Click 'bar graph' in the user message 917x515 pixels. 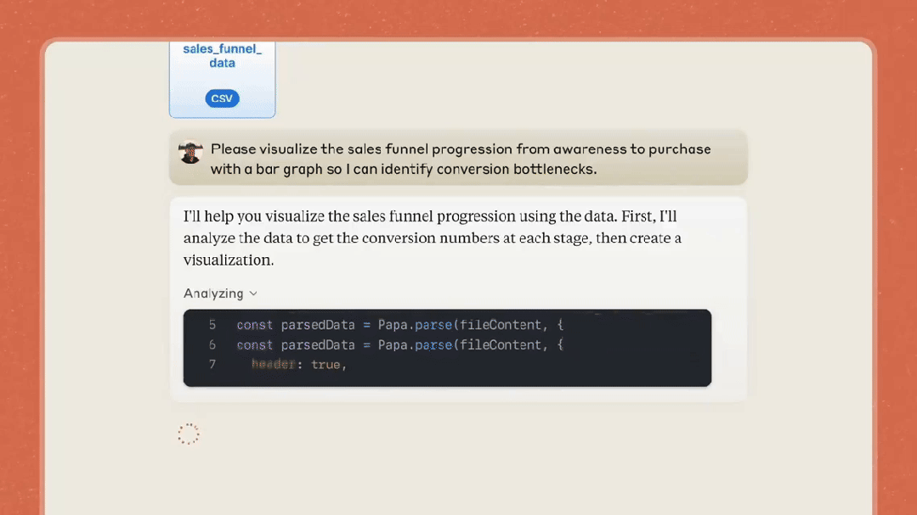coord(292,169)
